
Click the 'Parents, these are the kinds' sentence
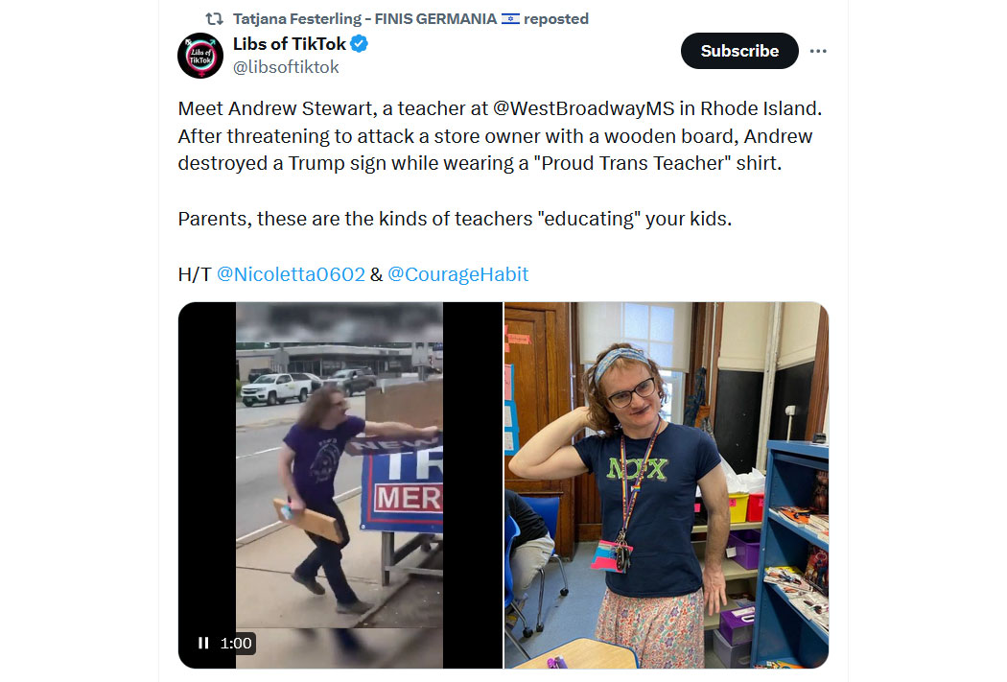pyautogui.click(x=455, y=219)
